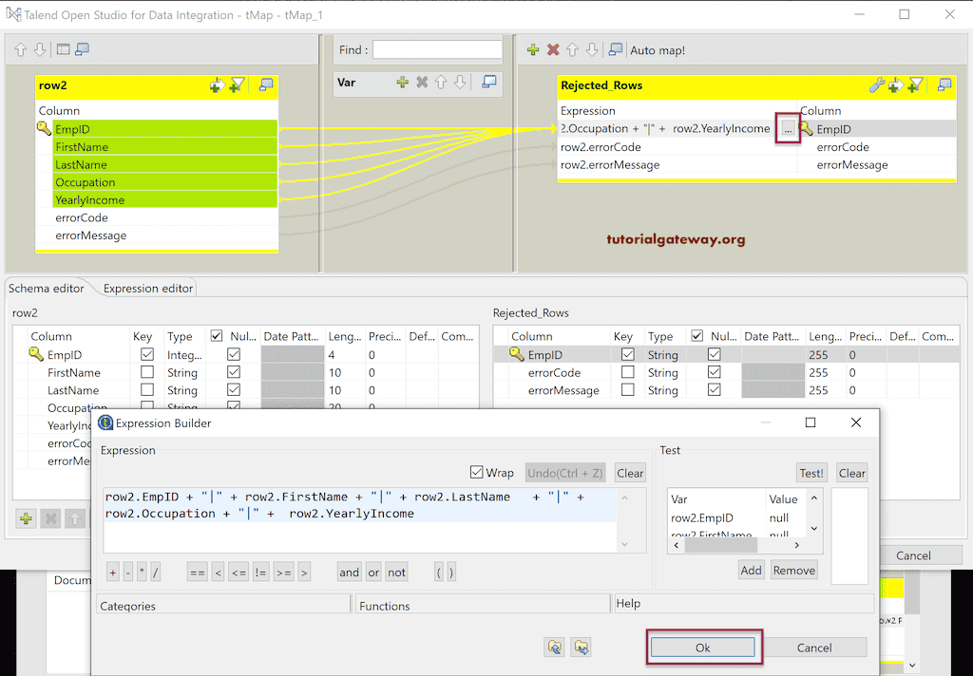Viewport: 973px width, 676px height.
Task: Add a new column in the schema editor
Action: click(x=24, y=517)
